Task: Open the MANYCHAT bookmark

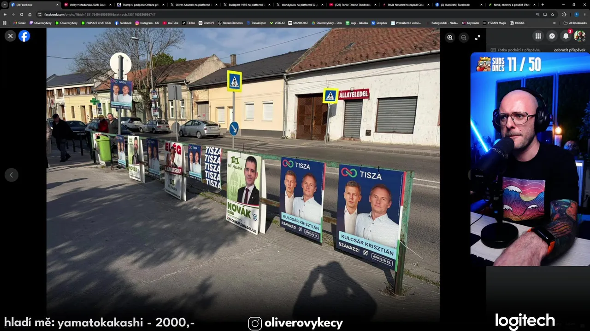Action: pyautogui.click(x=298, y=23)
